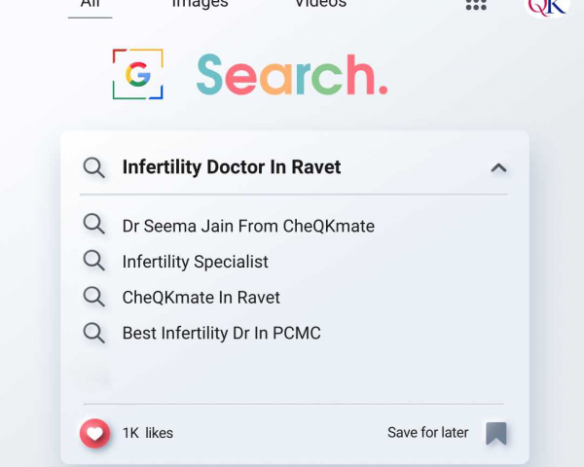
Task: Pick Best Infertility Dr In PCMC suggestion
Action: (221, 333)
